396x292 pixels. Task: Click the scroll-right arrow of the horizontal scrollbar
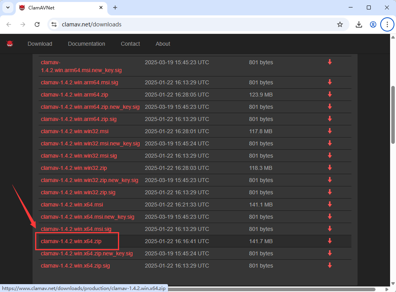(x=387, y=289)
